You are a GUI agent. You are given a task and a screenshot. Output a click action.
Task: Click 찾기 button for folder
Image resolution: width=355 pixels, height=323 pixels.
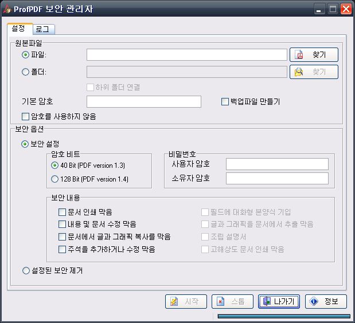pyautogui.click(x=314, y=72)
